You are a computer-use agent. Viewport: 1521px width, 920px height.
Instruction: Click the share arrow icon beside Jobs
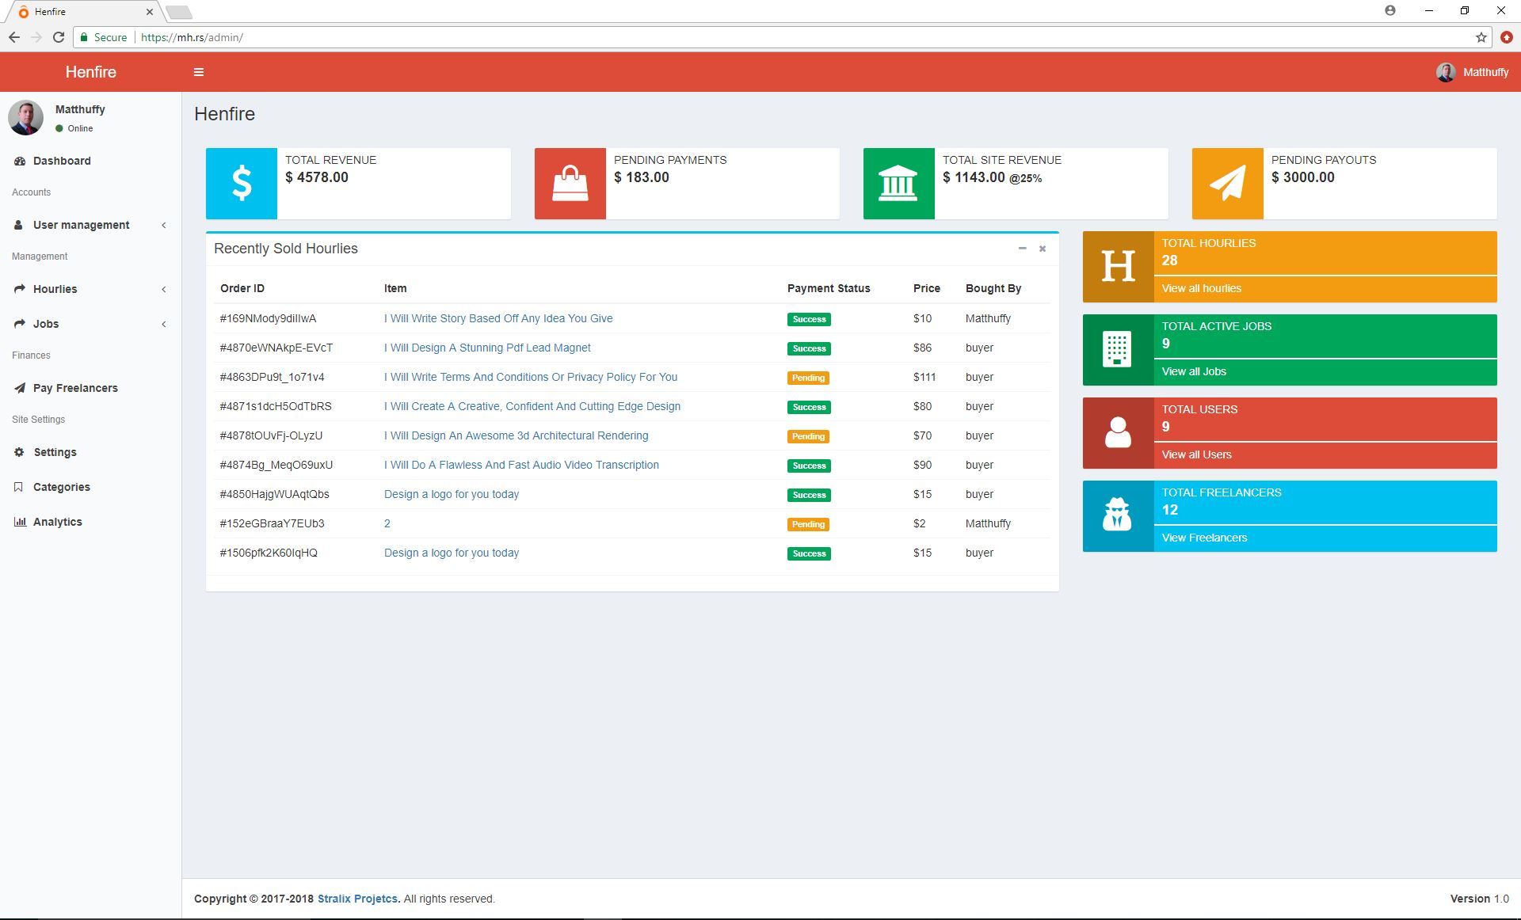(20, 324)
